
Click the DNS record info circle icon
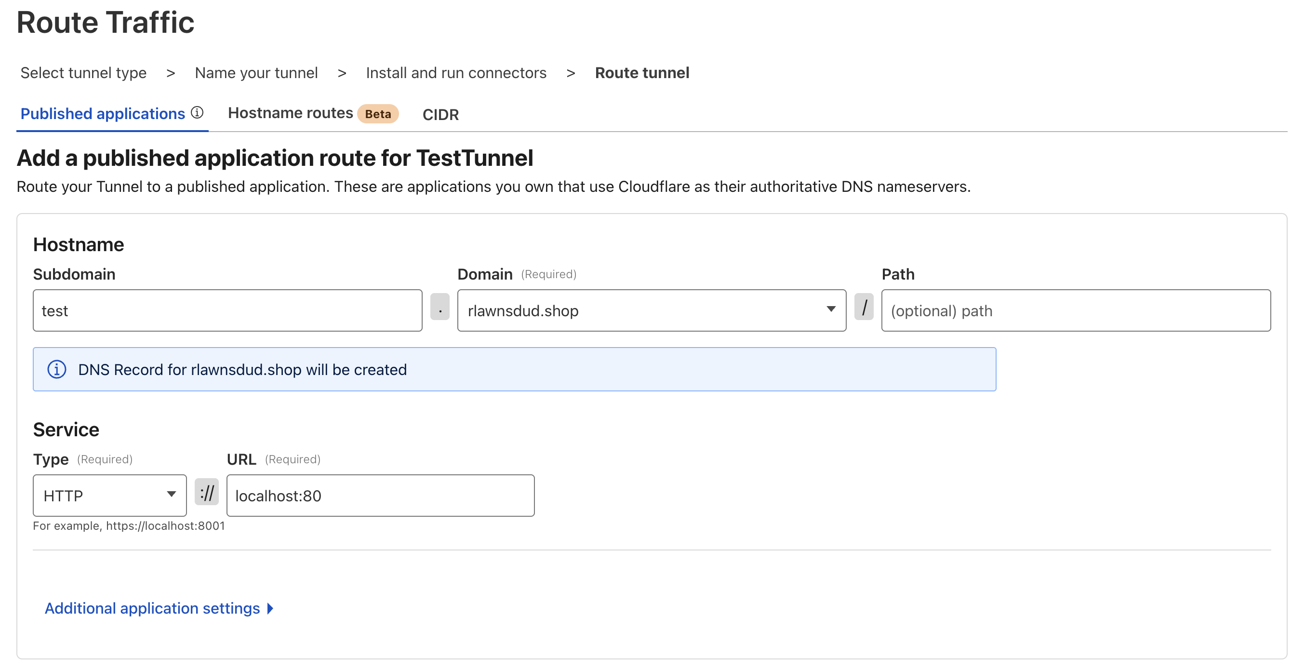point(57,369)
